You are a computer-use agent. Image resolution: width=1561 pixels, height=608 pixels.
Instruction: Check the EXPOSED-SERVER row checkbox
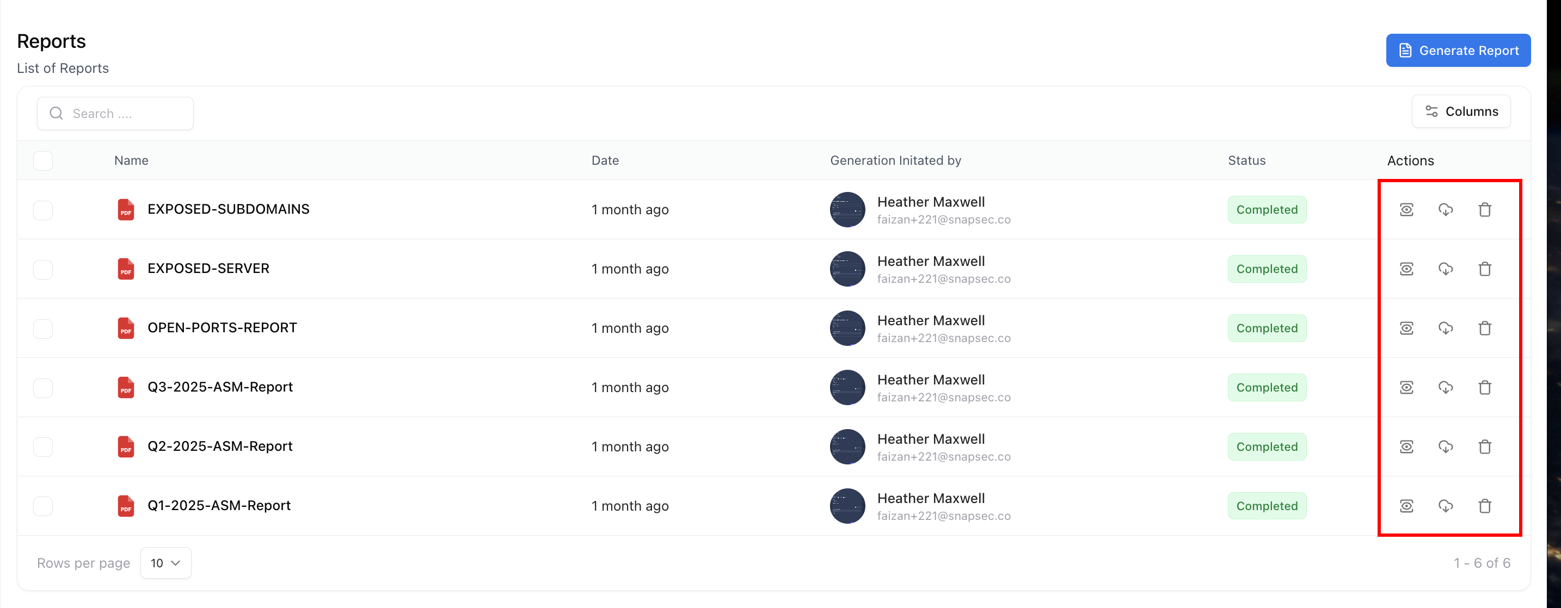tap(42, 269)
